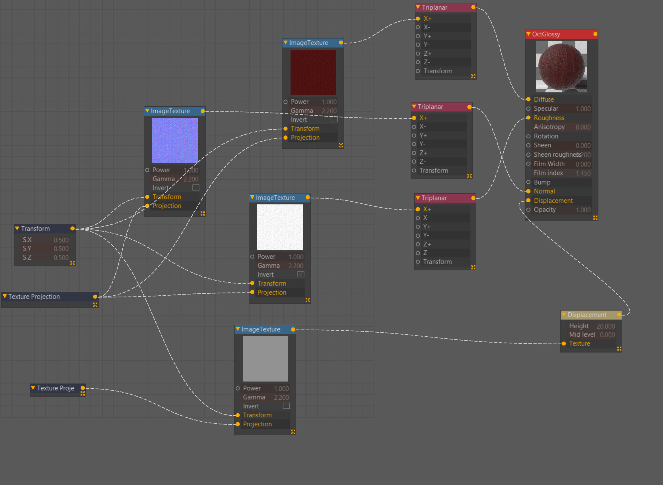Click the Displacement node output port

(x=619, y=315)
